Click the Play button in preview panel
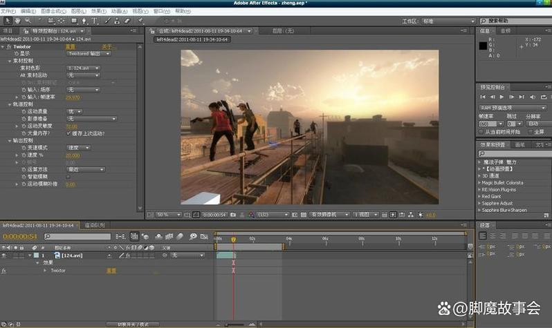Image resolution: width=552 pixels, height=328 pixels. [502, 97]
